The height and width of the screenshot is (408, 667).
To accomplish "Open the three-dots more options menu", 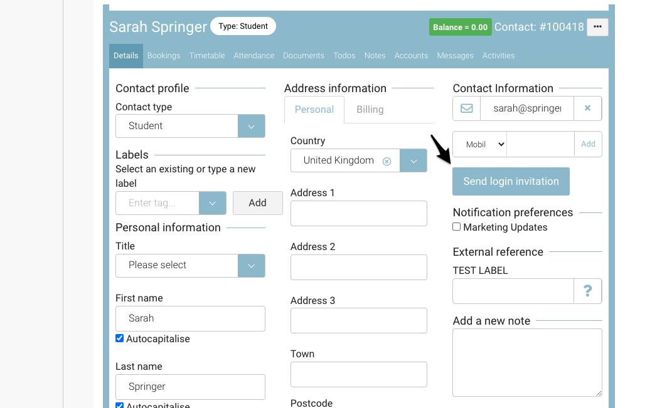I will (x=597, y=27).
